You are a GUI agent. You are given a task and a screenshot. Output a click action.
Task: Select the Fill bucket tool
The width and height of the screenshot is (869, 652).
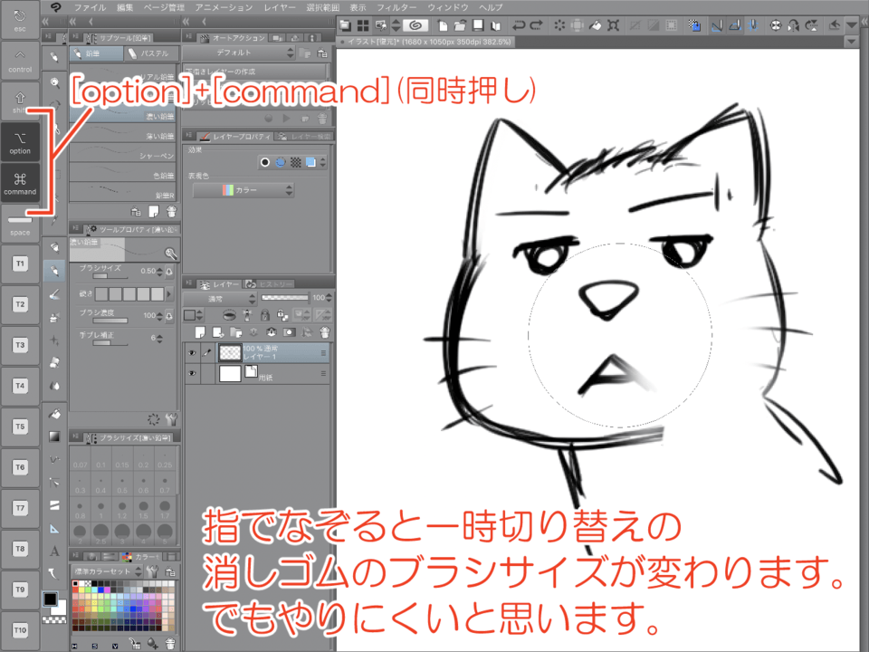tap(54, 414)
